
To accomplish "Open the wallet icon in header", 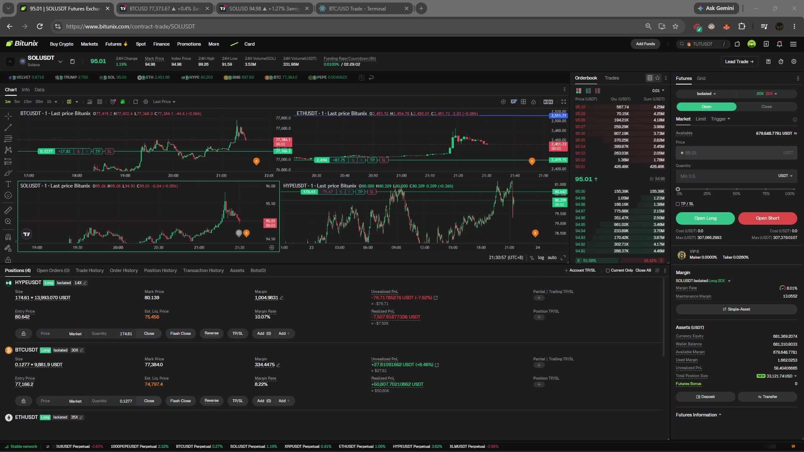I will 737,44.
